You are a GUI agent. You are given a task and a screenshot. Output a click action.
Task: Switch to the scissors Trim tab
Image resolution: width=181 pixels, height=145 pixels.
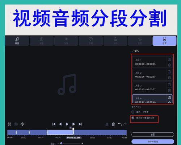[x=164, y=41]
